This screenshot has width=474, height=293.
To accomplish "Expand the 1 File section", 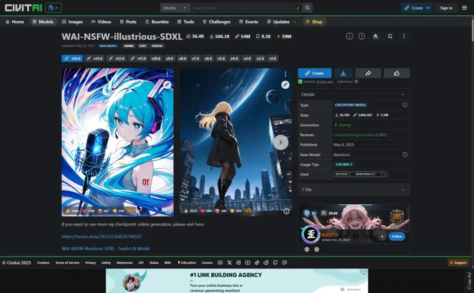I will click(354, 189).
